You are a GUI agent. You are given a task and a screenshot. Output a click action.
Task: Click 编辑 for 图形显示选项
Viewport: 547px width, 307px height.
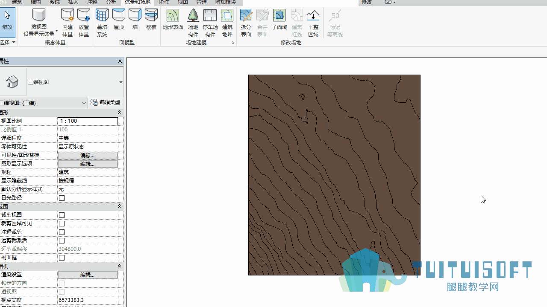[88, 164]
